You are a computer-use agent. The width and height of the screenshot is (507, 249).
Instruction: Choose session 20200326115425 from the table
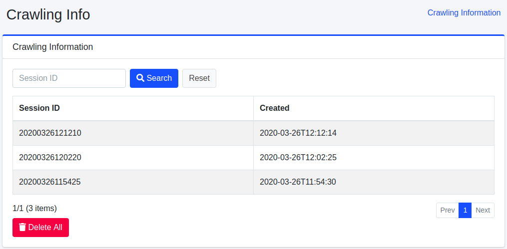50,182
